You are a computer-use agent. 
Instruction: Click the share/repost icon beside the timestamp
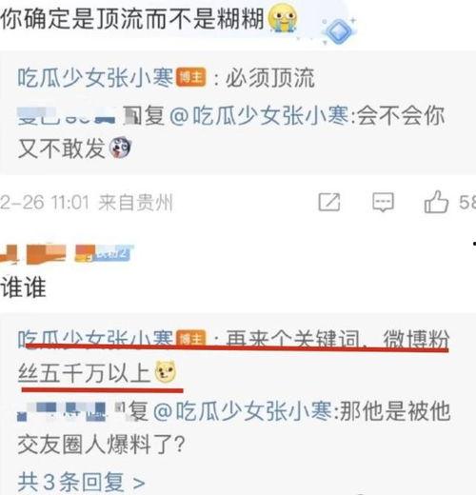329,202
